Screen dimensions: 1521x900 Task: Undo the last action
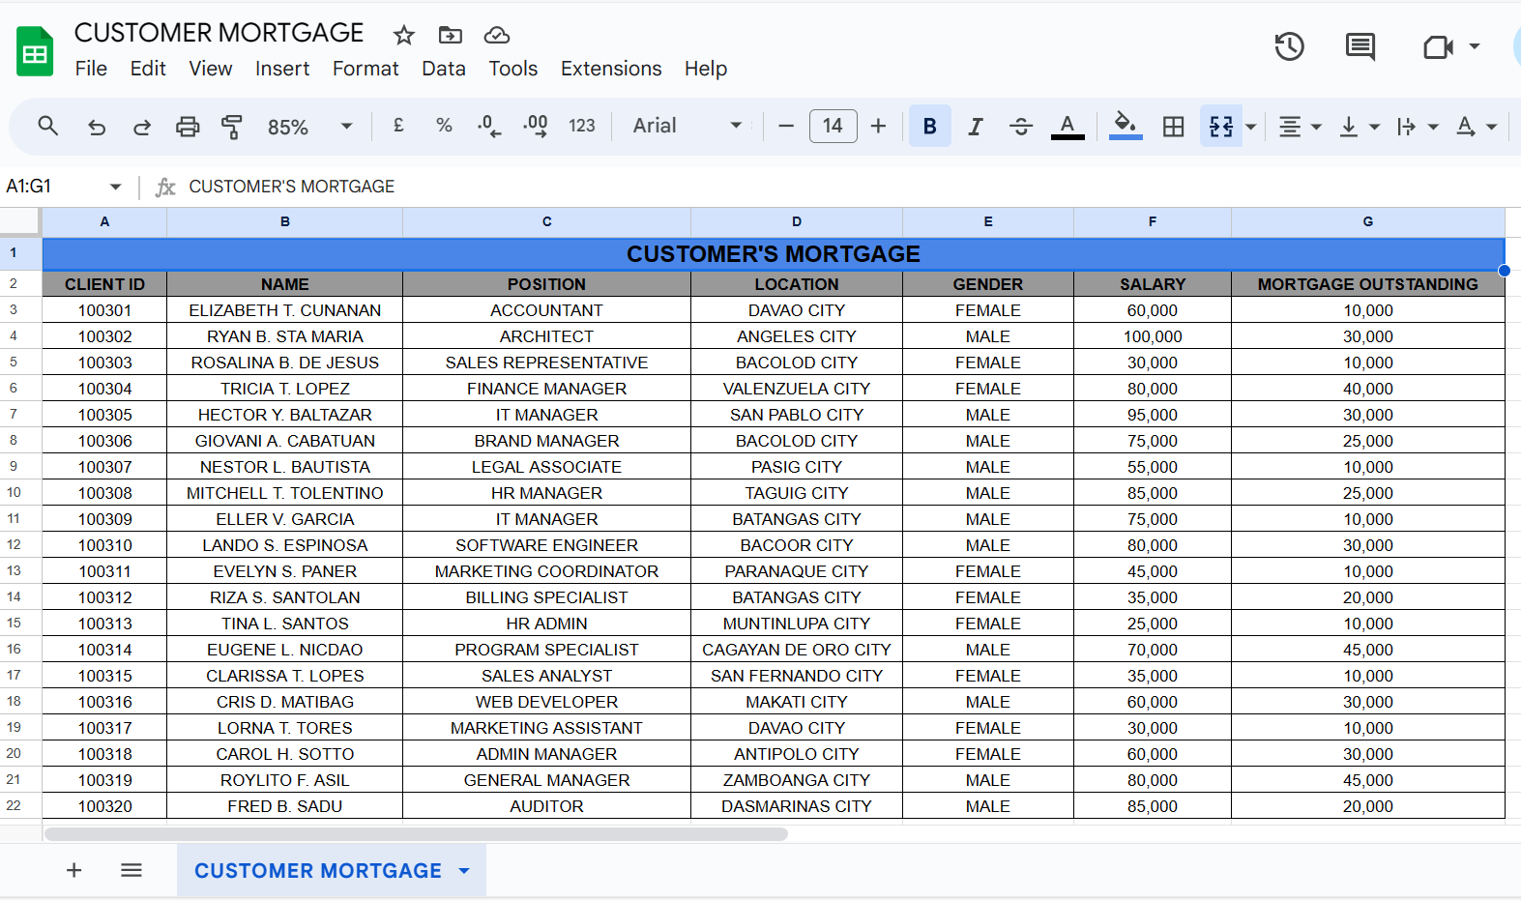point(97,127)
